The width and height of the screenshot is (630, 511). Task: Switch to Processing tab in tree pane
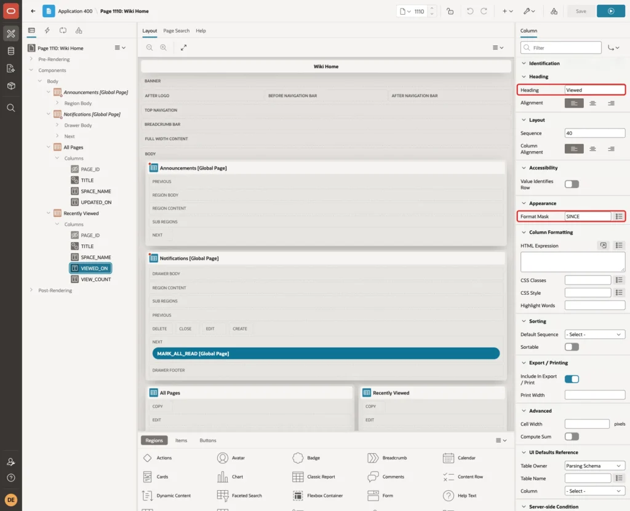point(63,31)
